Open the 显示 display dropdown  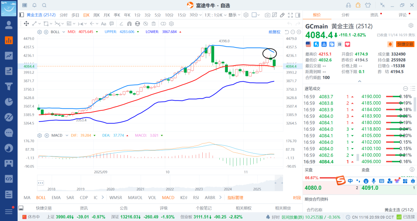tap(234, 15)
